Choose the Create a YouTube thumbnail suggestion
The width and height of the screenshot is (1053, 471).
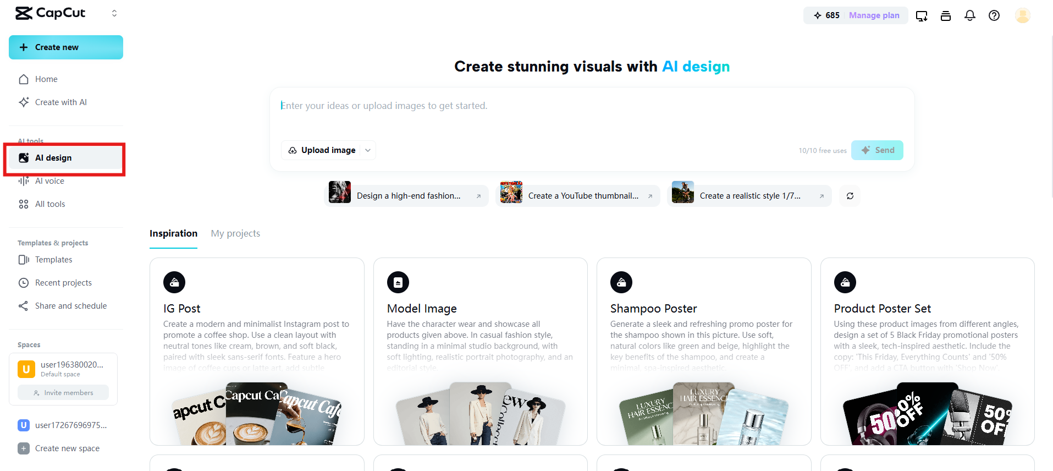tap(578, 196)
